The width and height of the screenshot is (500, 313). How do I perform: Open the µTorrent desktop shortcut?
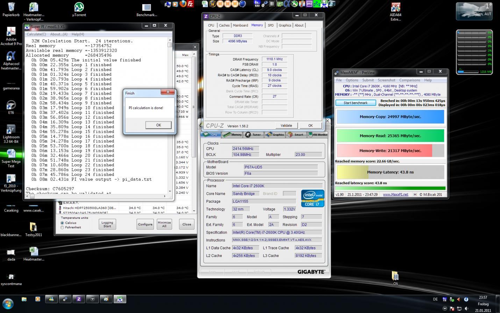79,9
